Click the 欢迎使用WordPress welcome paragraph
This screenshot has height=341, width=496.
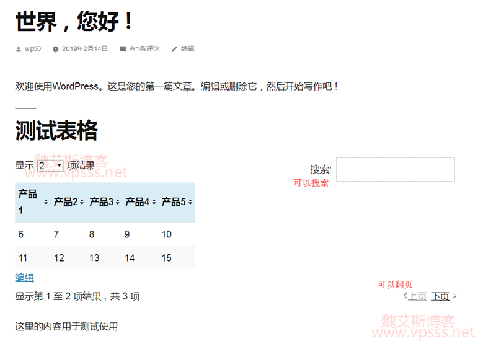177,86
